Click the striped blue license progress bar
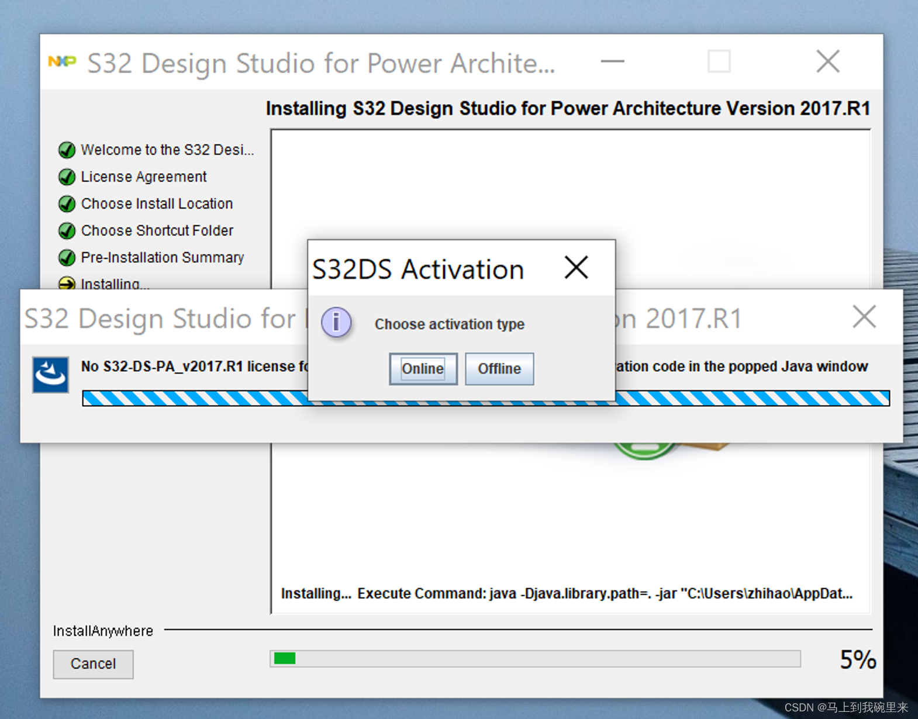Screen dimensions: 918x719 pos(486,398)
